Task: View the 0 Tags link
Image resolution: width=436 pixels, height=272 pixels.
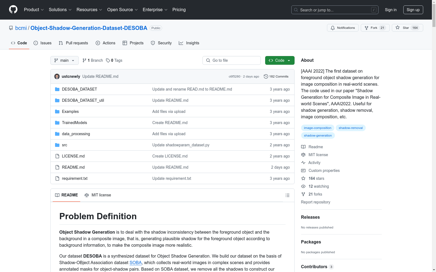Action: pyautogui.click(x=114, y=60)
